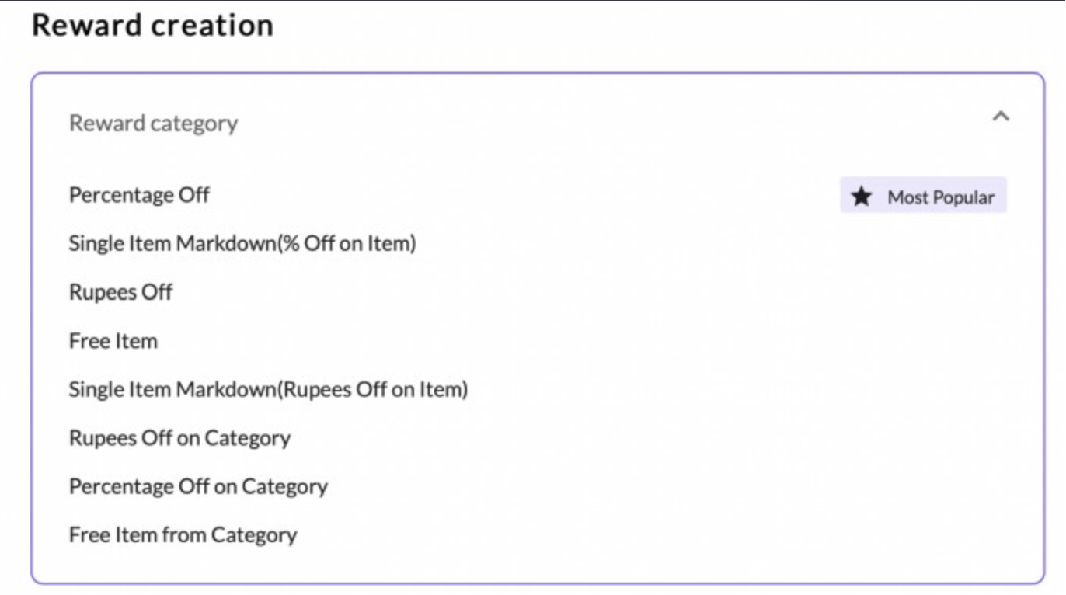Select the category-wide rupee discount reward
The width and height of the screenshot is (1066, 595).
tap(180, 438)
